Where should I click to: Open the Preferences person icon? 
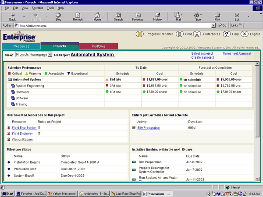coord(197,34)
